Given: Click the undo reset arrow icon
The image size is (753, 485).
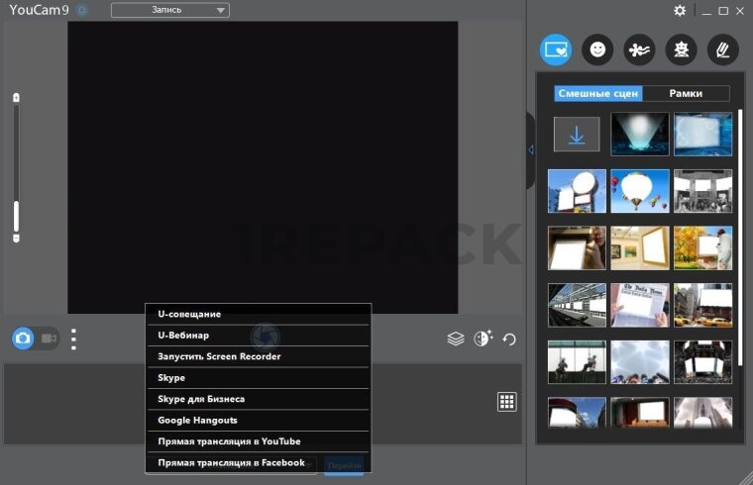Looking at the screenshot, I should (x=509, y=339).
